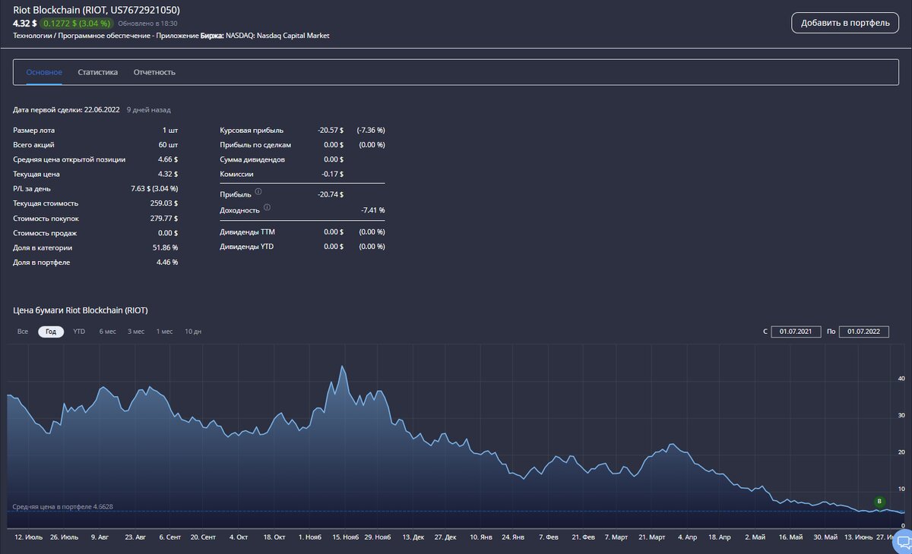Click the 279.77 $ purchase cost value
Screen dimensions: 912x554
163,219
